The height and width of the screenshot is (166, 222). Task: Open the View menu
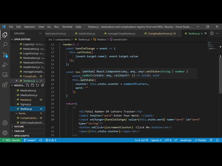pos(41,27)
